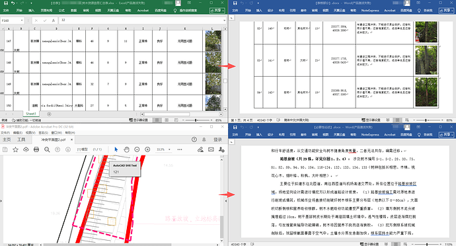Open Acrobat 窗口(W) menu
The width and height of the screenshot is (456, 246).
[56, 132]
